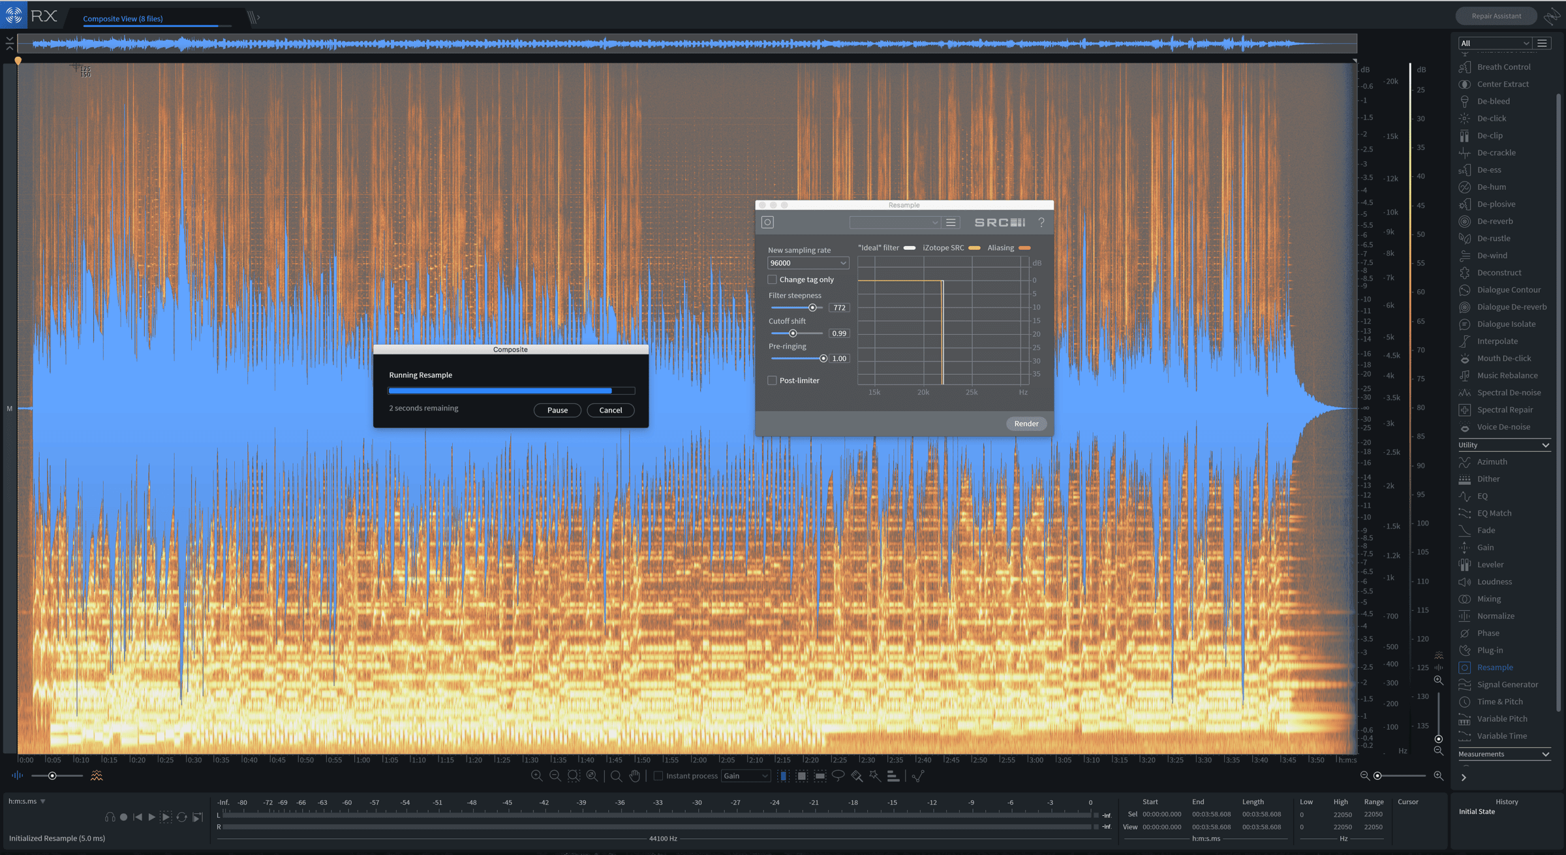This screenshot has width=1566, height=855.
Task: Start playback with the Play button
Action: pyautogui.click(x=151, y=817)
